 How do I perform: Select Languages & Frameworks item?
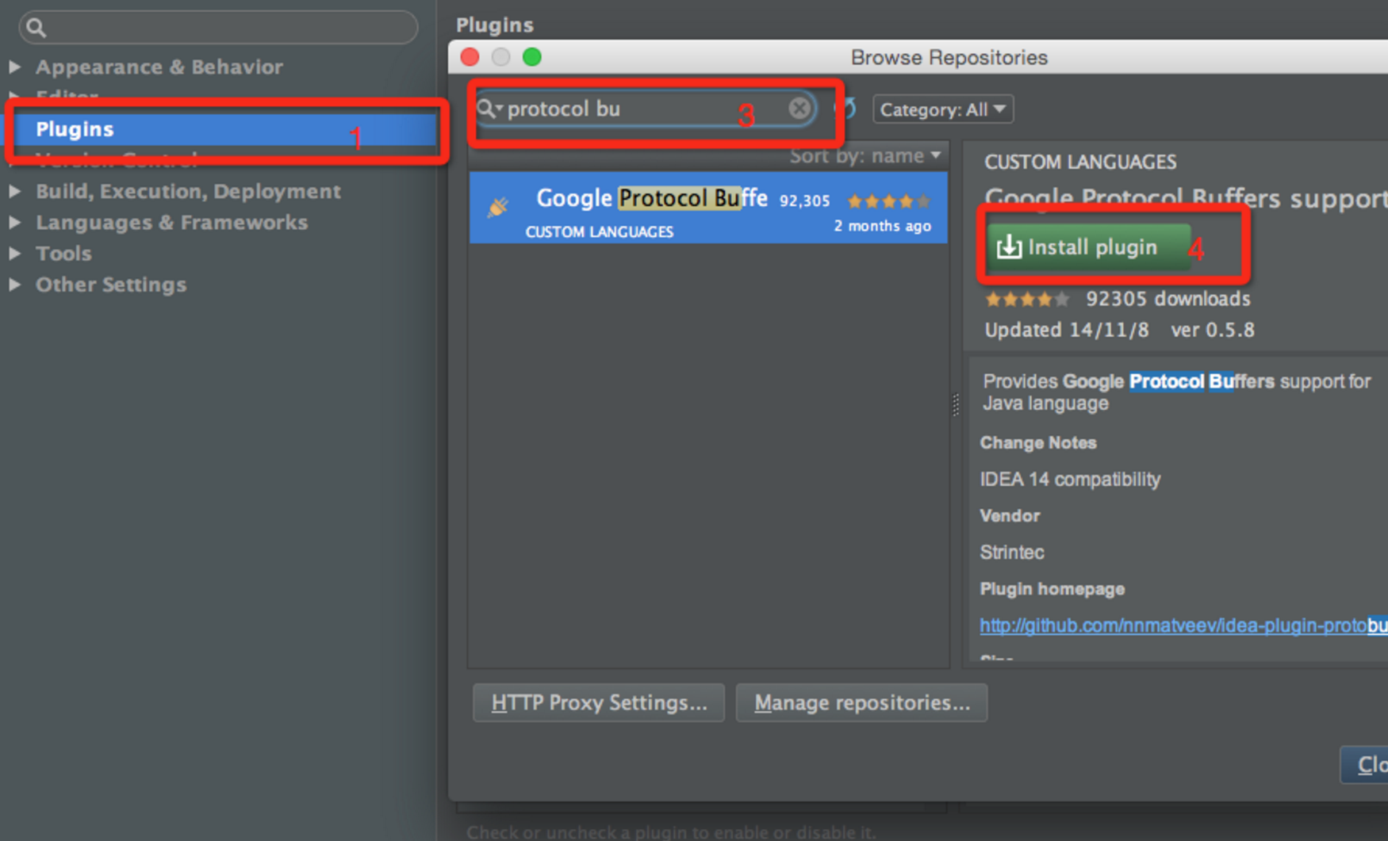pyautogui.click(x=171, y=223)
